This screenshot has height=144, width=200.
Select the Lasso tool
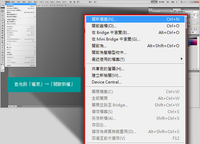[x=3, y=16]
